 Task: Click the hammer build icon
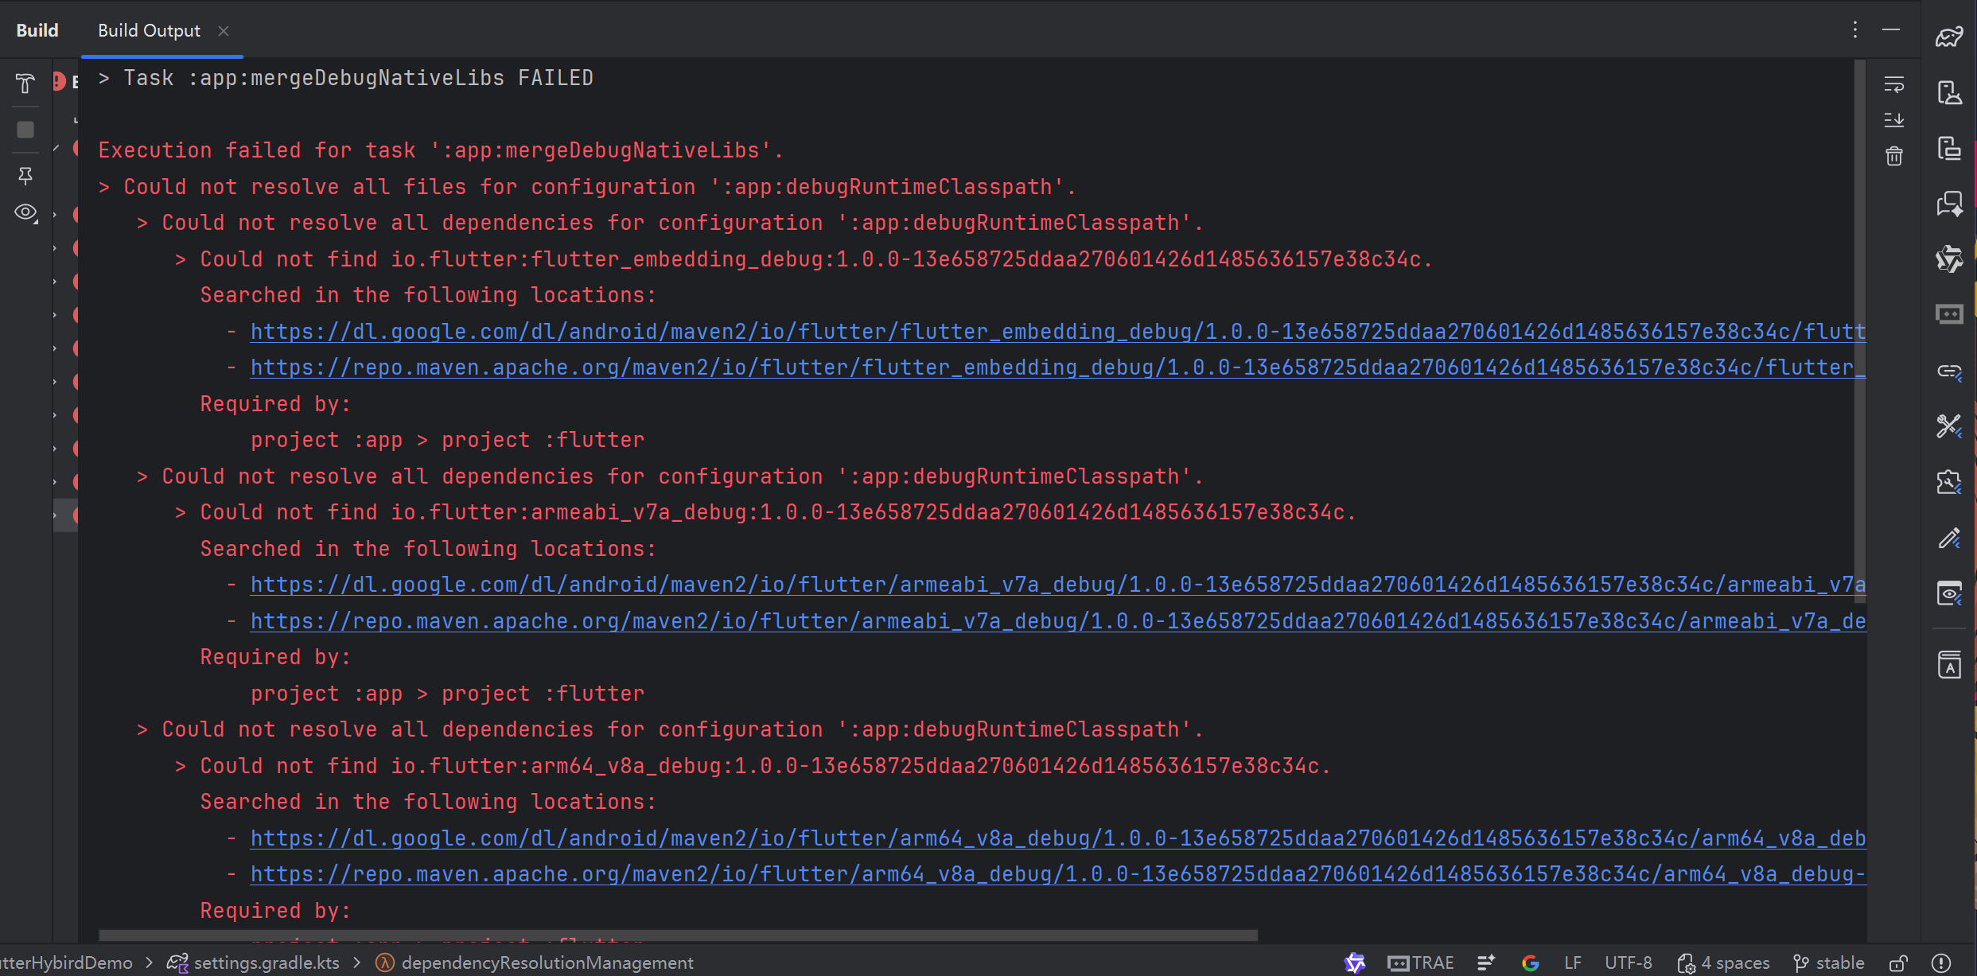[x=25, y=84]
